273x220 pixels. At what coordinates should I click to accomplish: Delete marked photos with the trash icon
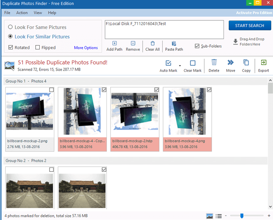pyautogui.click(x=214, y=62)
